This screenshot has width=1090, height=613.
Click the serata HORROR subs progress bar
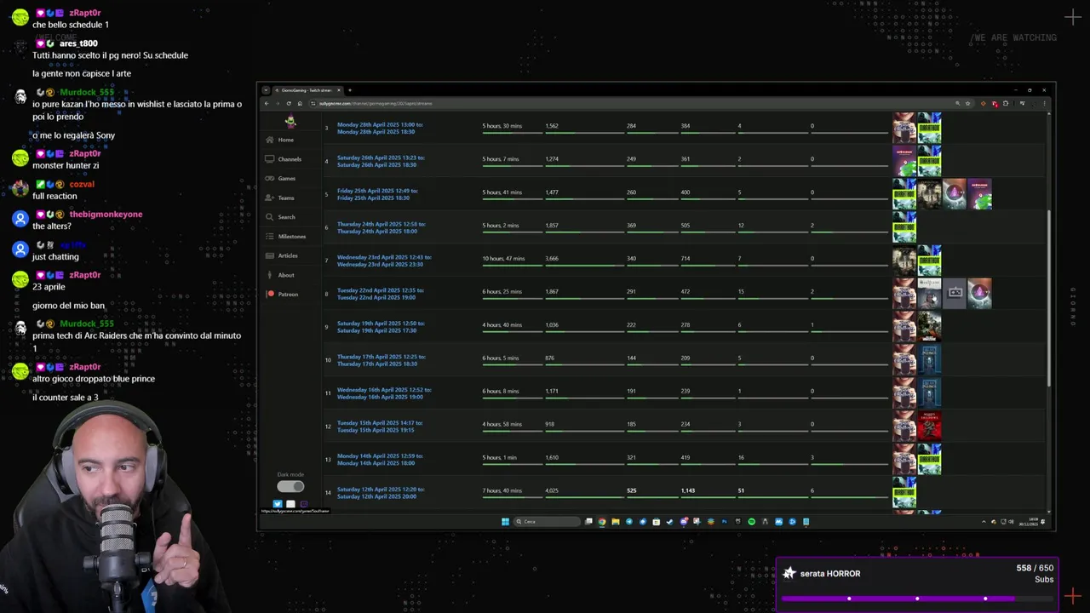click(917, 599)
